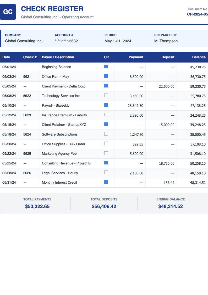Click deposit amount 15,000.00
208x295 pixels.
click(x=167, y=125)
